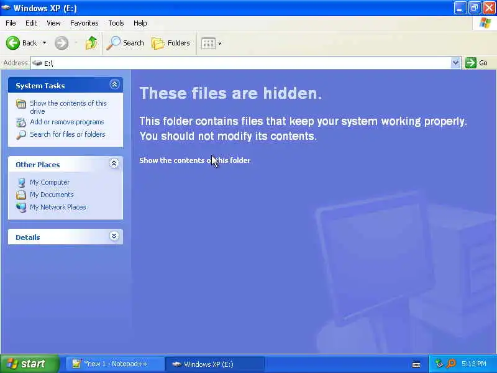This screenshot has height=373, width=497.
Task: Click the My Documents folder icon
Action: (21, 195)
